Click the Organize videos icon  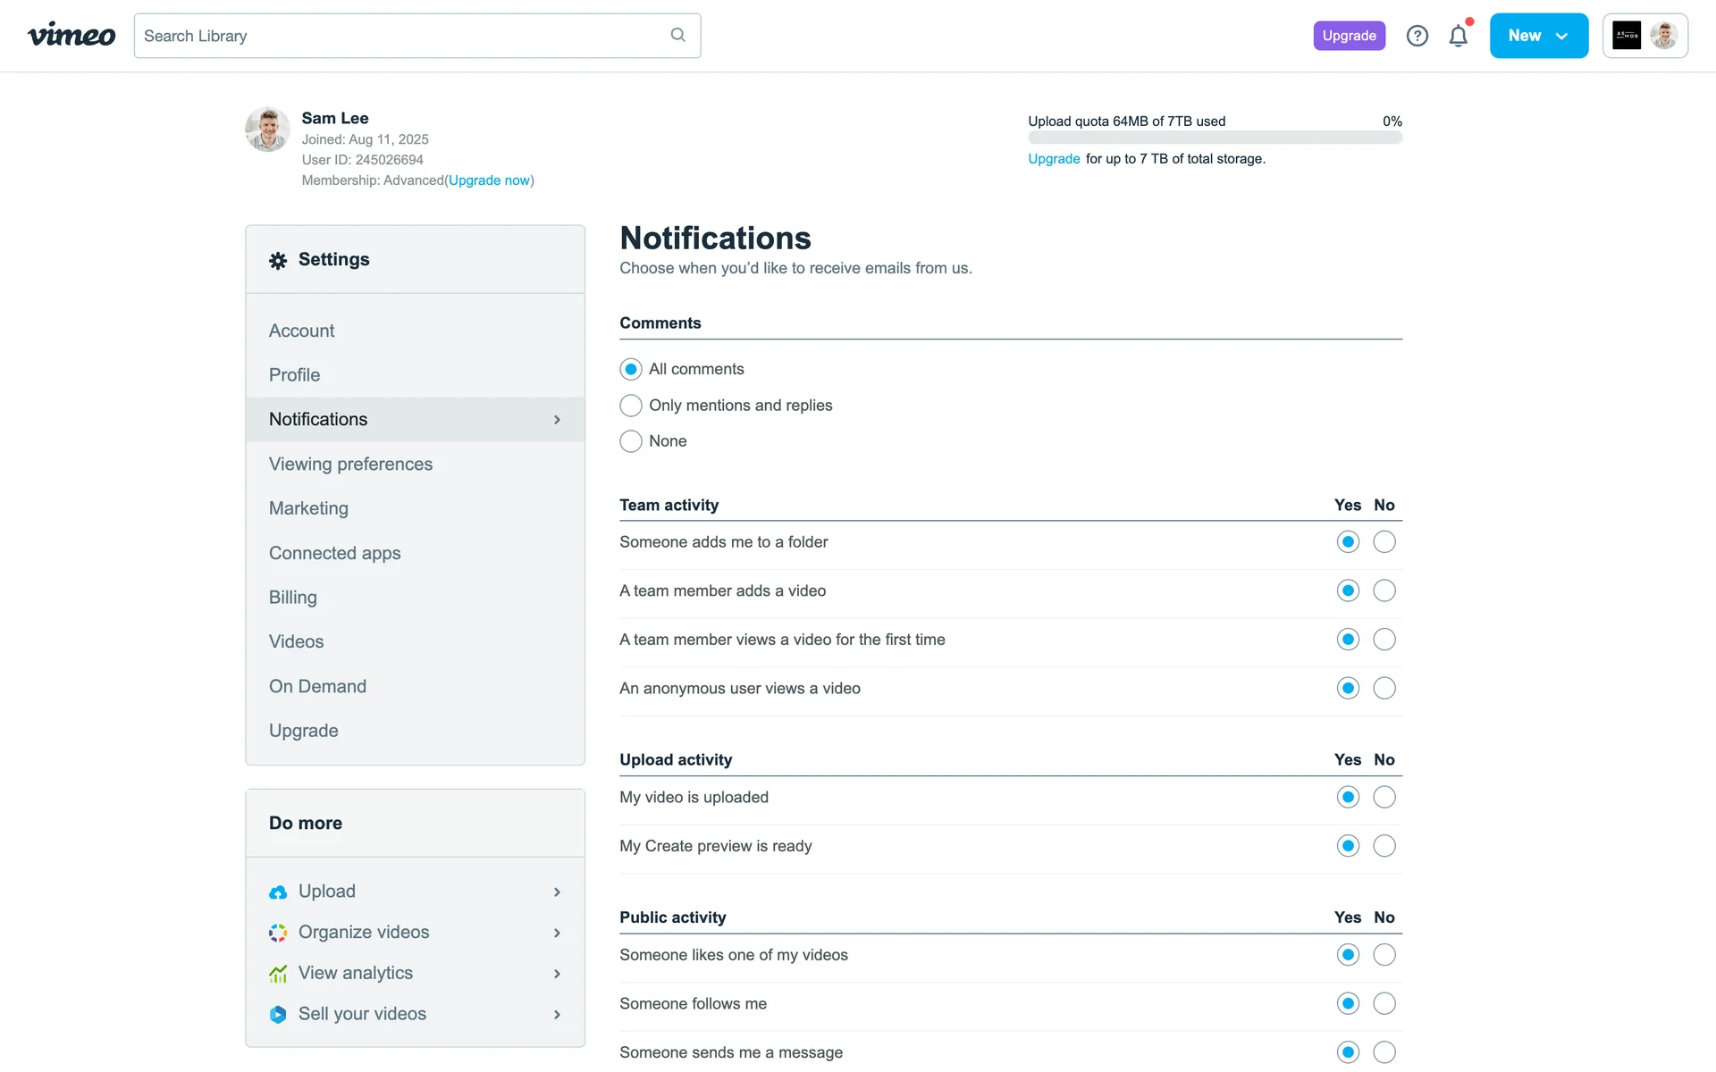coord(278,933)
